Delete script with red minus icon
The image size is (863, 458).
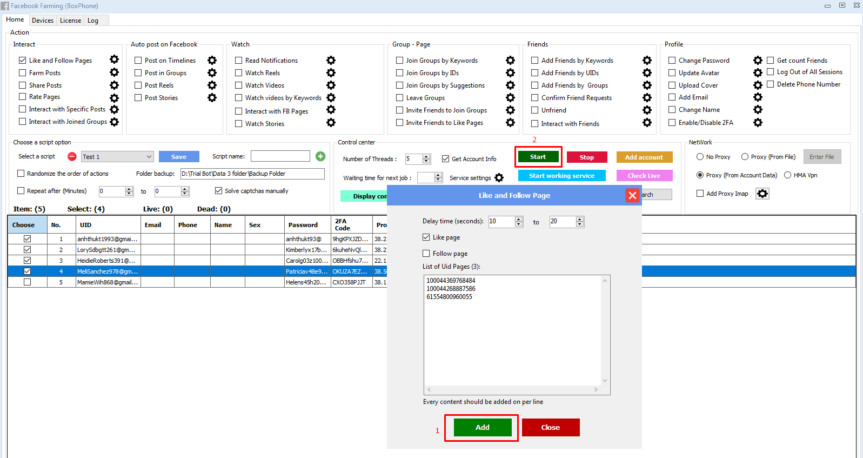click(x=72, y=156)
